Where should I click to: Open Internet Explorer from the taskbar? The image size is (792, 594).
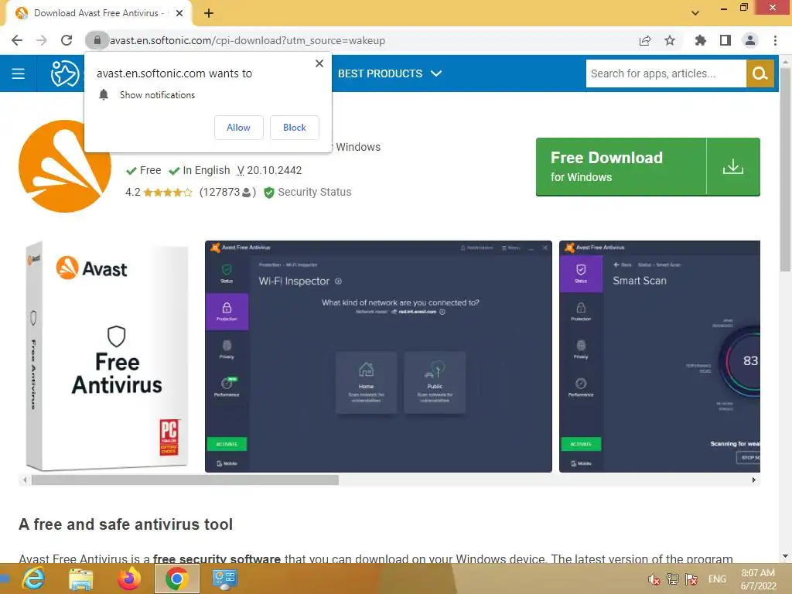click(x=33, y=579)
